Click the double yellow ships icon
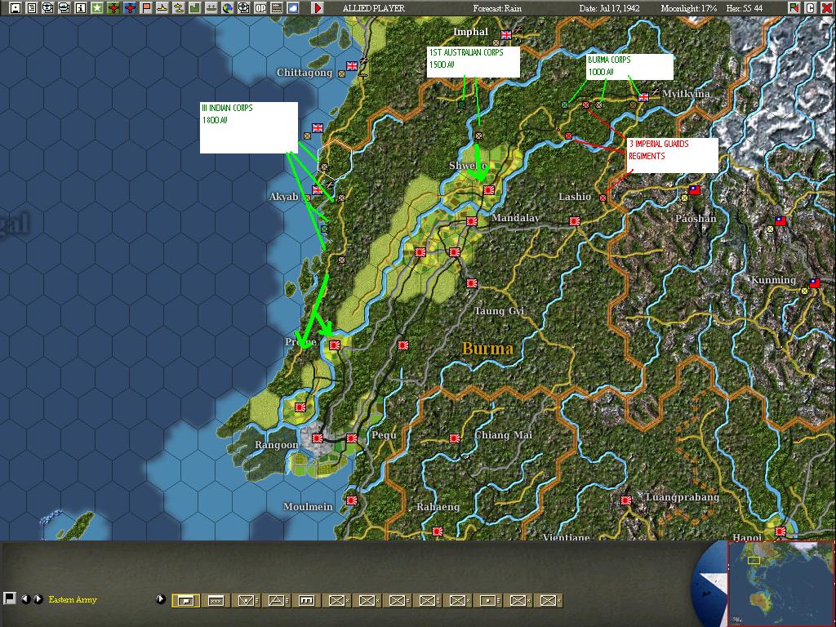This screenshot has height=627, width=836. point(179,8)
